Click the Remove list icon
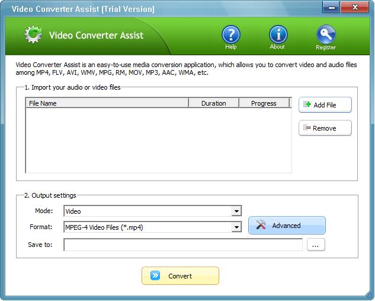 (x=307, y=128)
